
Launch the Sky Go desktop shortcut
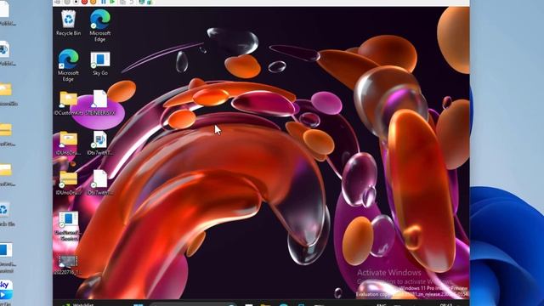tap(100, 64)
